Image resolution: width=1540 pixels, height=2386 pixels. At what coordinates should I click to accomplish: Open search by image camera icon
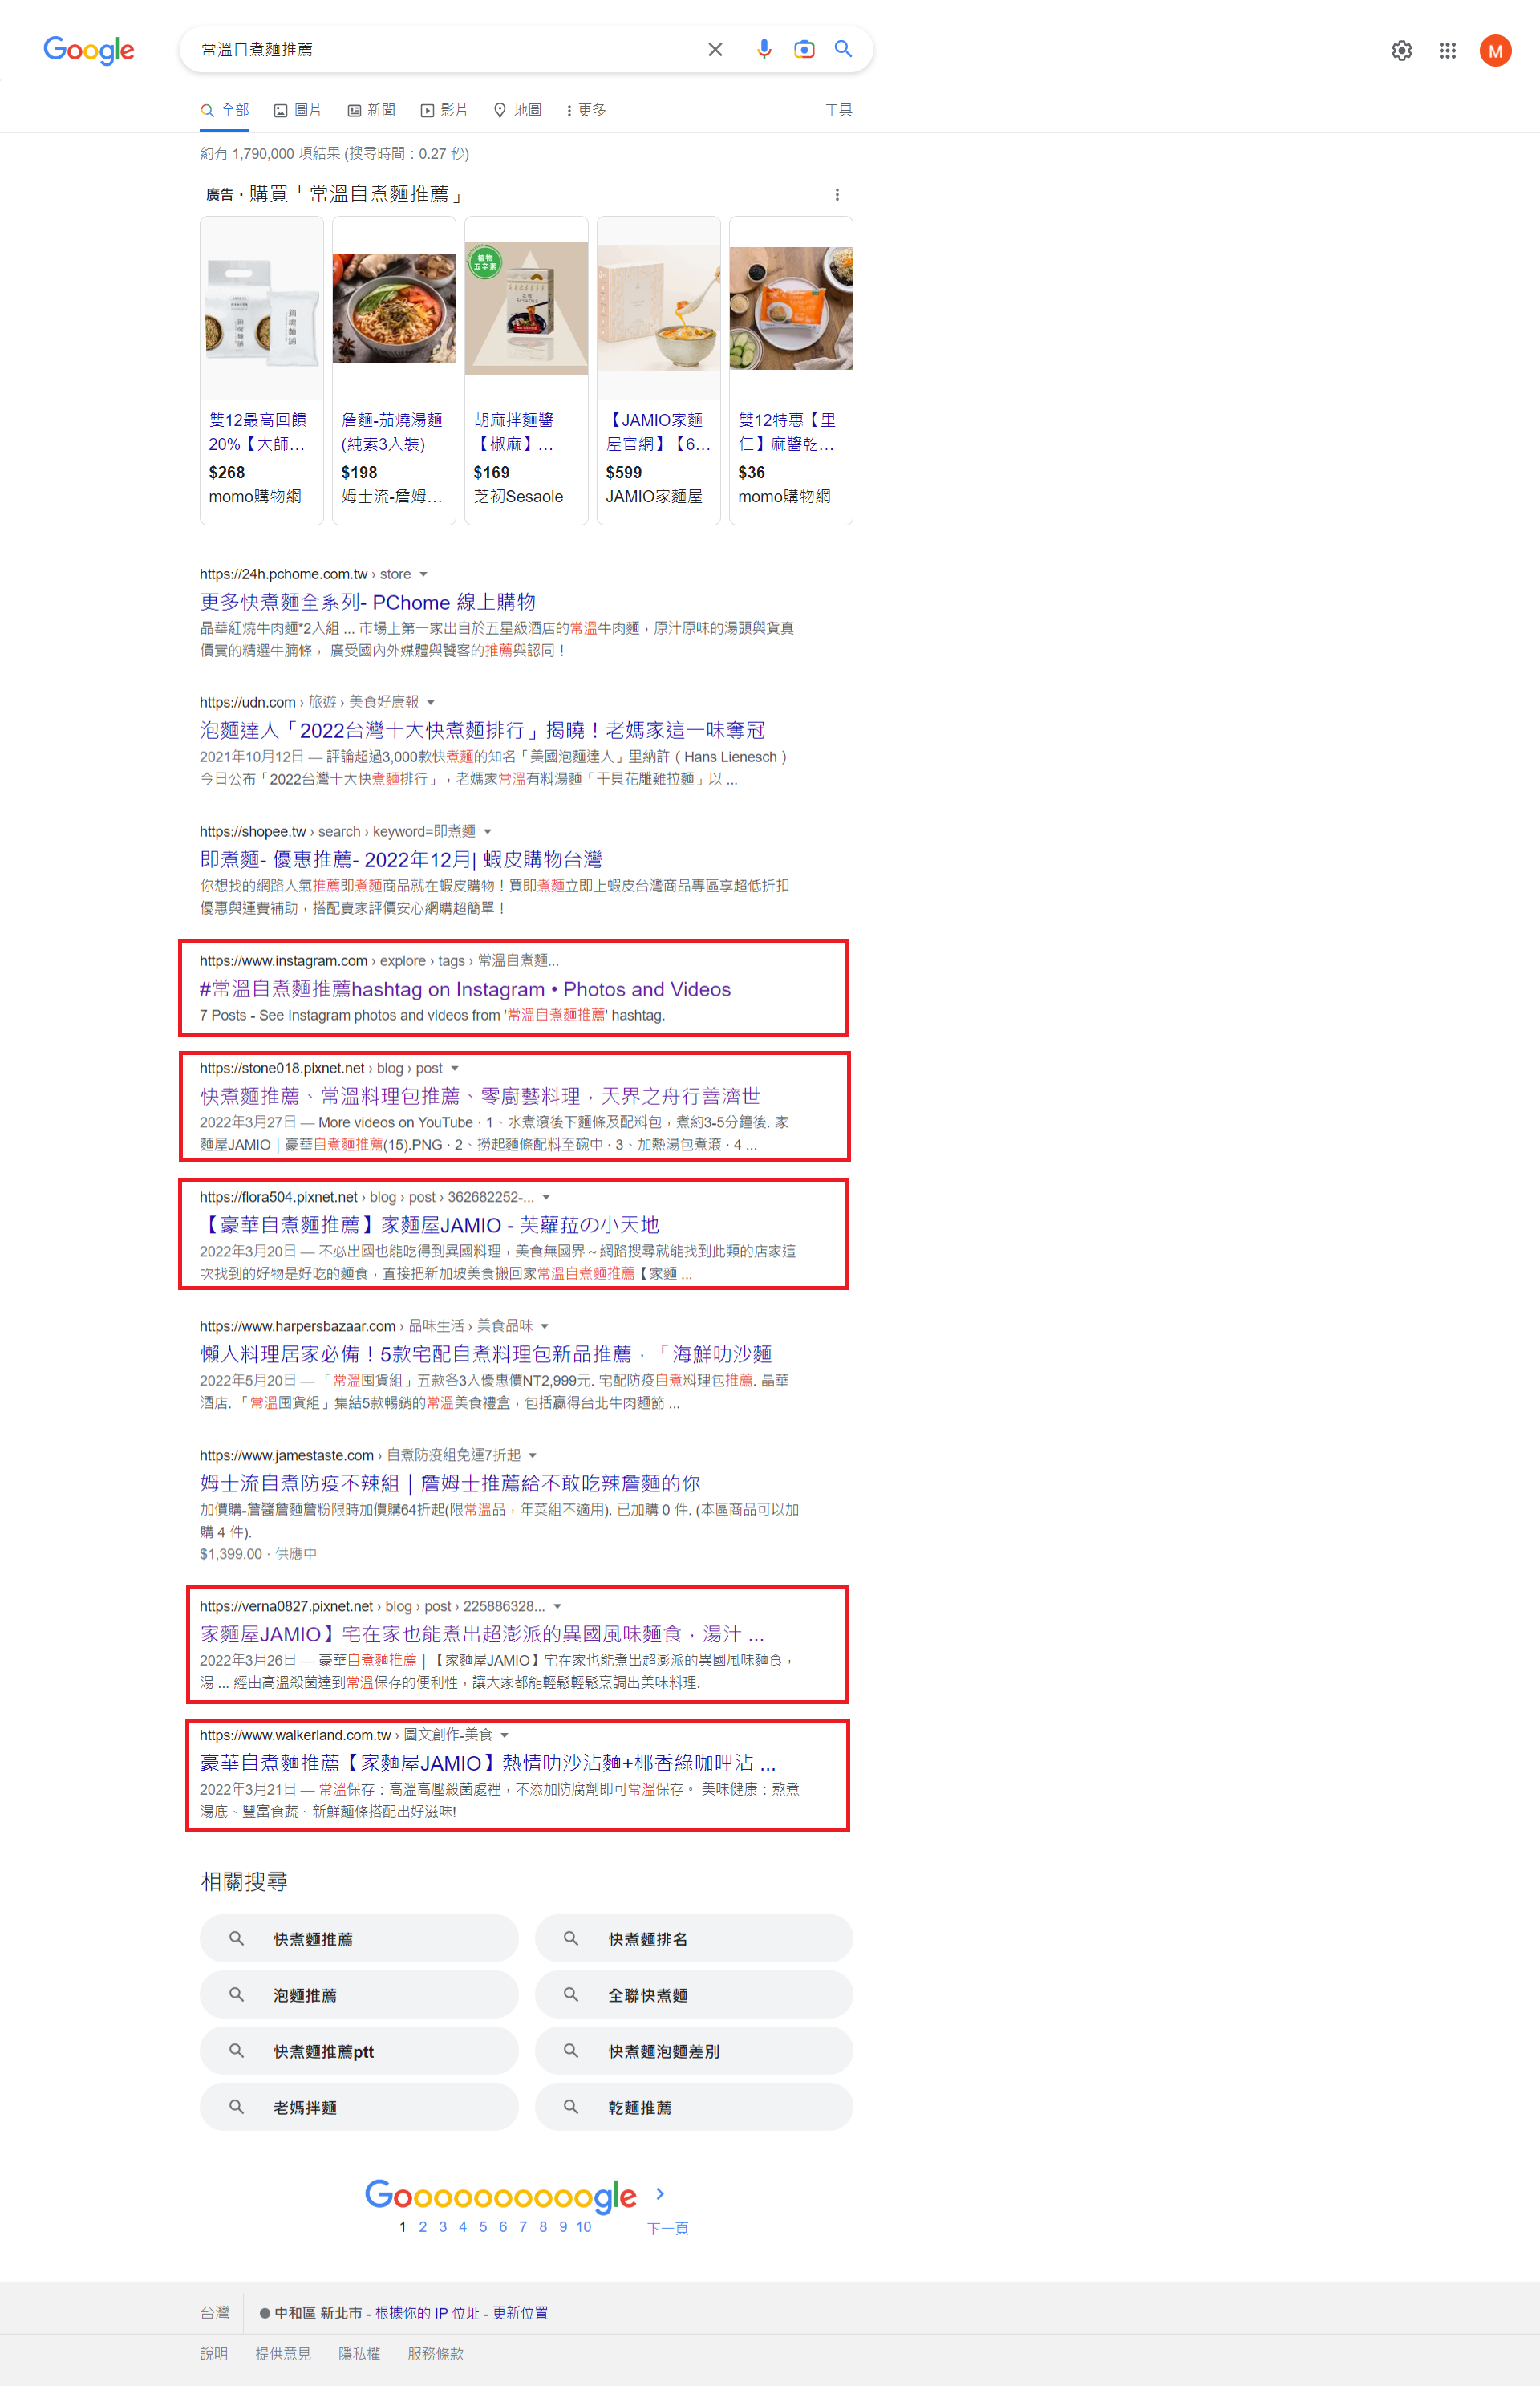(804, 49)
